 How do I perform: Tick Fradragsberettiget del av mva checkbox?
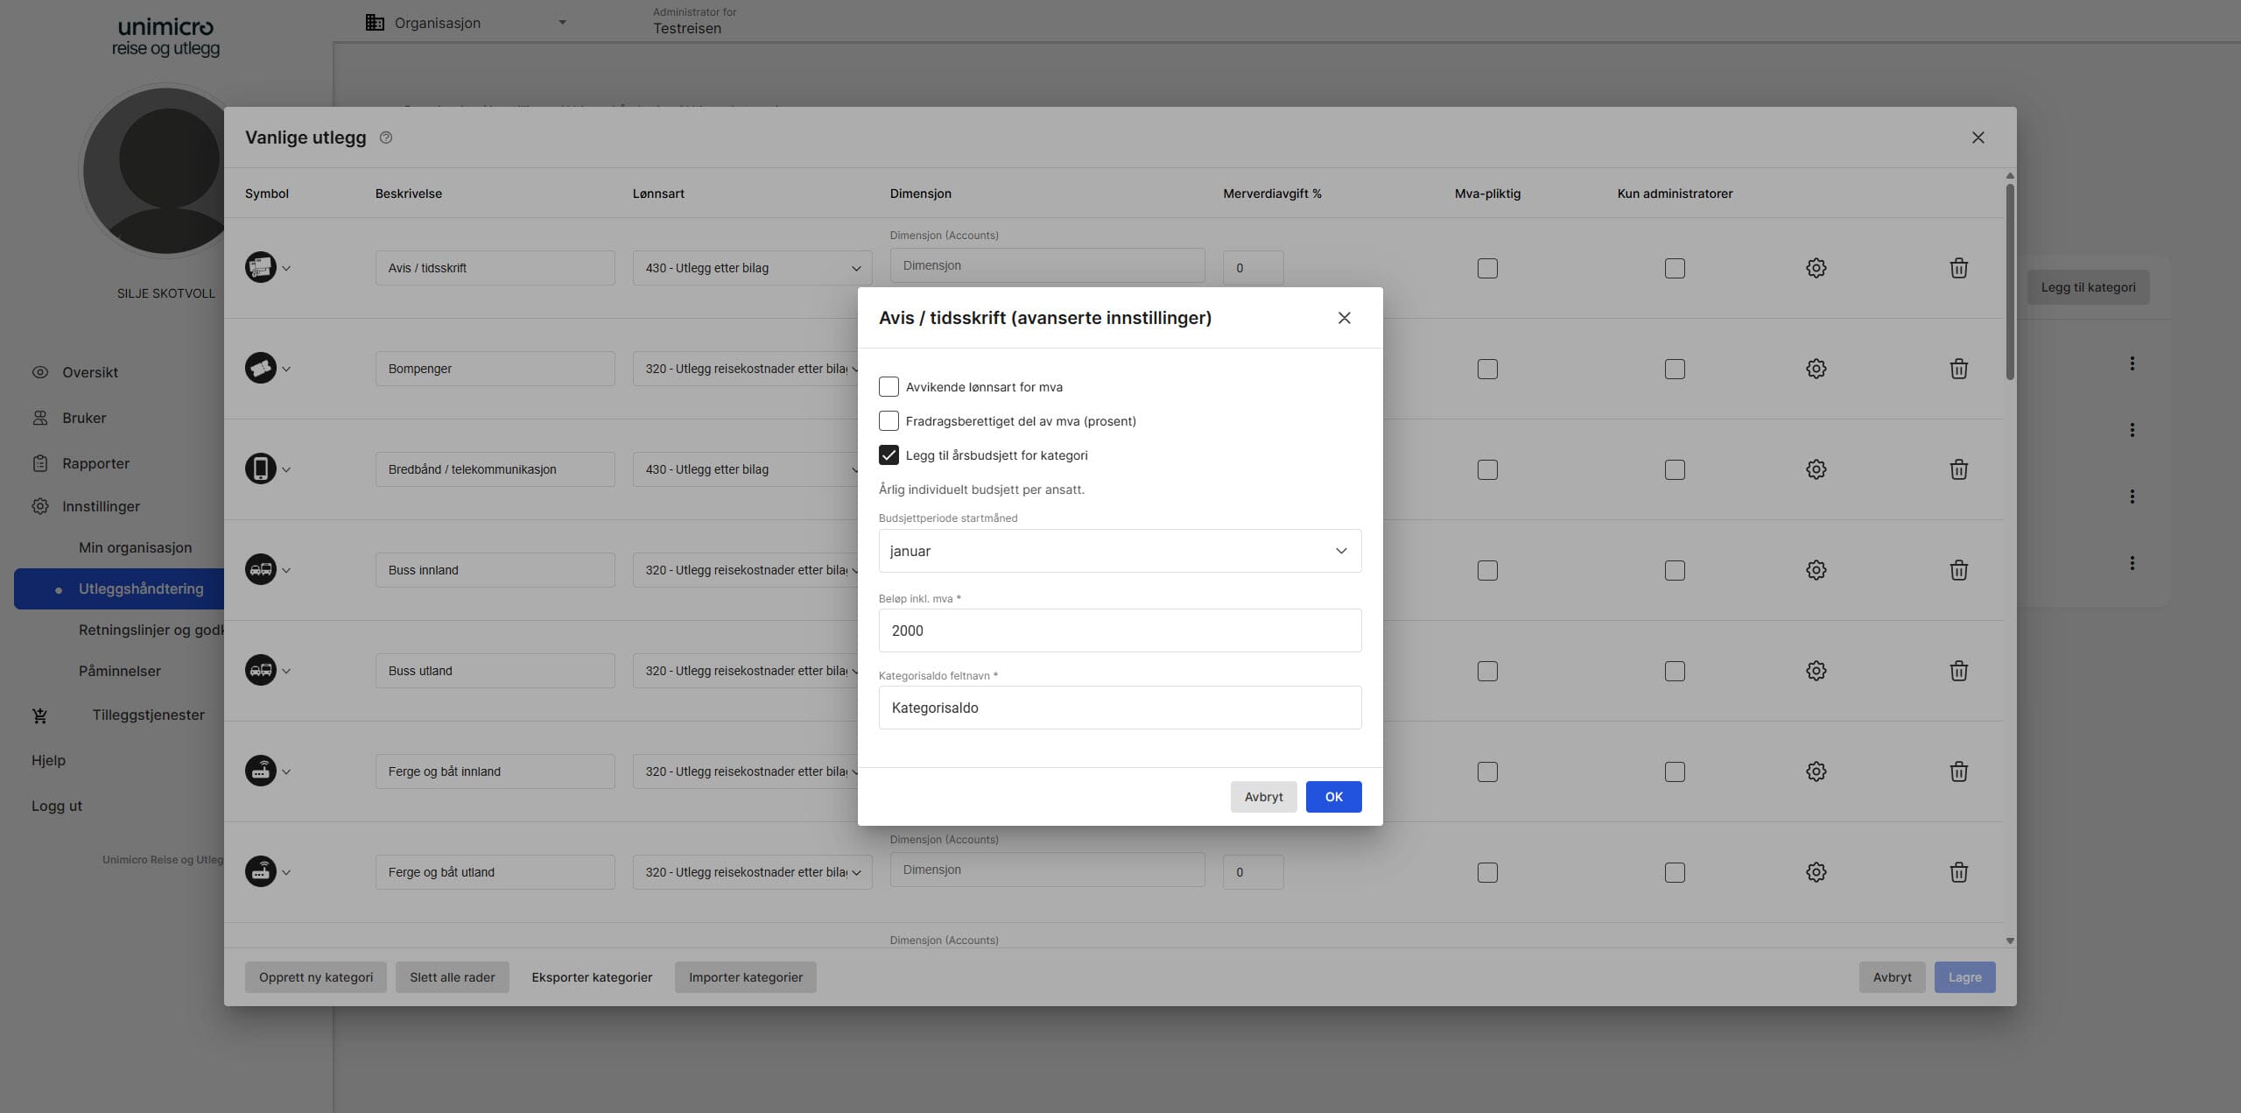click(x=889, y=421)
